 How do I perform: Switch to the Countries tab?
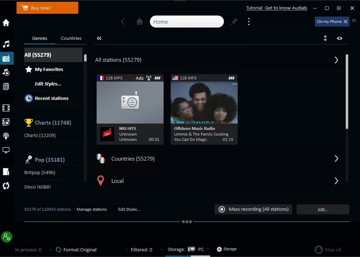pos(71,38)
